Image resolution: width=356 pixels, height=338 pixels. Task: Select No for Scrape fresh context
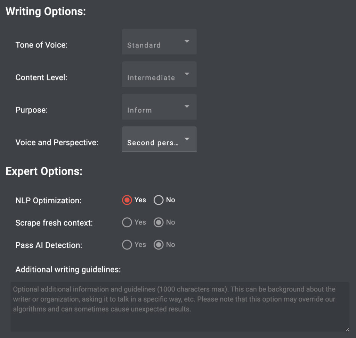(159, 222)
